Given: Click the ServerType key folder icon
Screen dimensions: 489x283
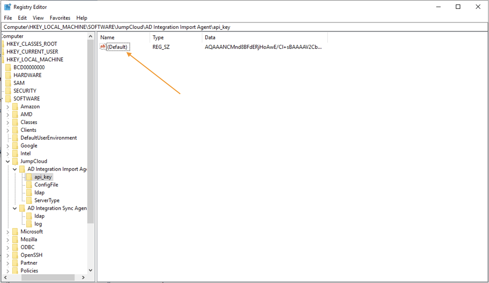Looking at the screenshot, I should pos(29,200).
